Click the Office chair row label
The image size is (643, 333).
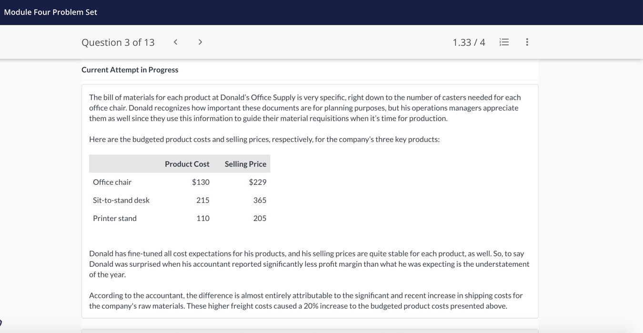pyautogui.click(x=112, y=182)
